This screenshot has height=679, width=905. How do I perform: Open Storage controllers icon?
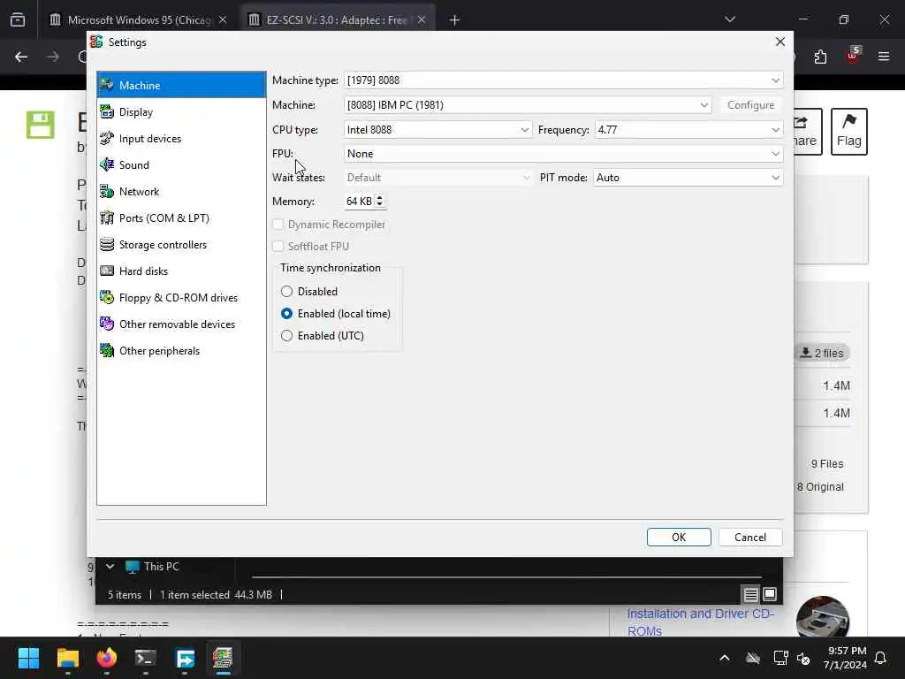tap(107, 245)
